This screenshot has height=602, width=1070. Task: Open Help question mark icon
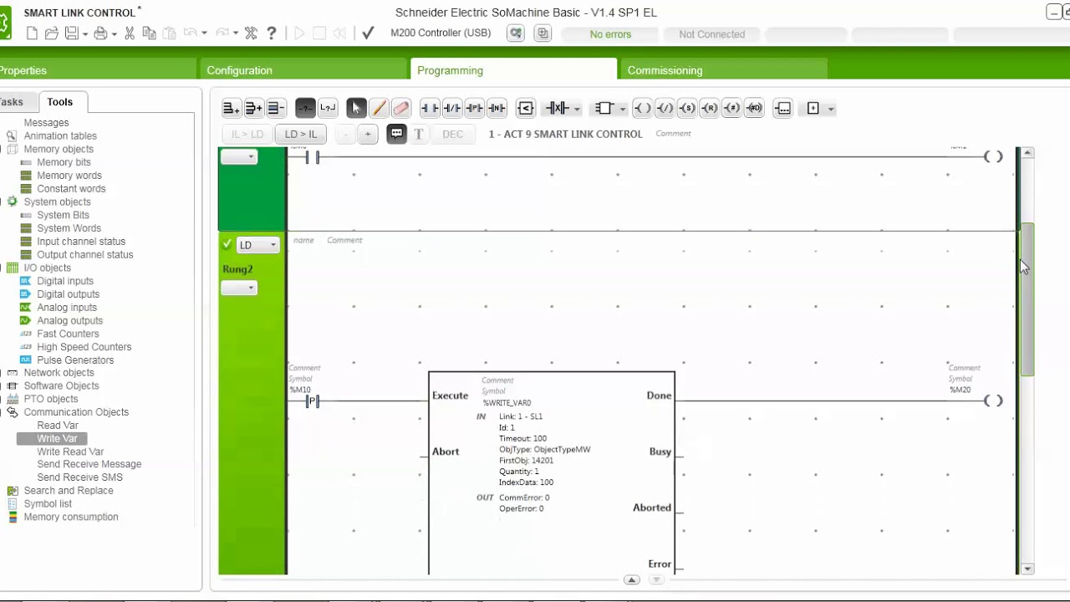272,33
